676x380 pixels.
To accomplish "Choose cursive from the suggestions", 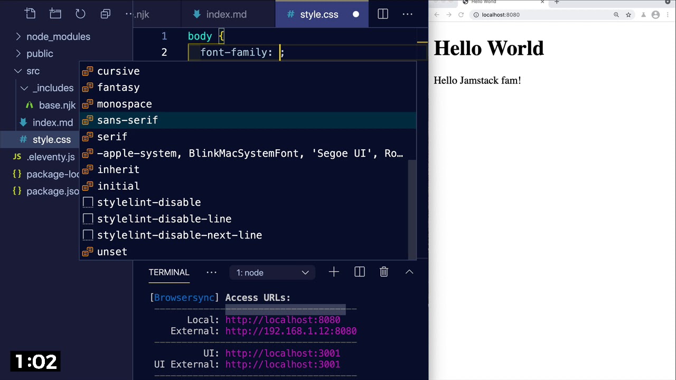I will point(248,71).
